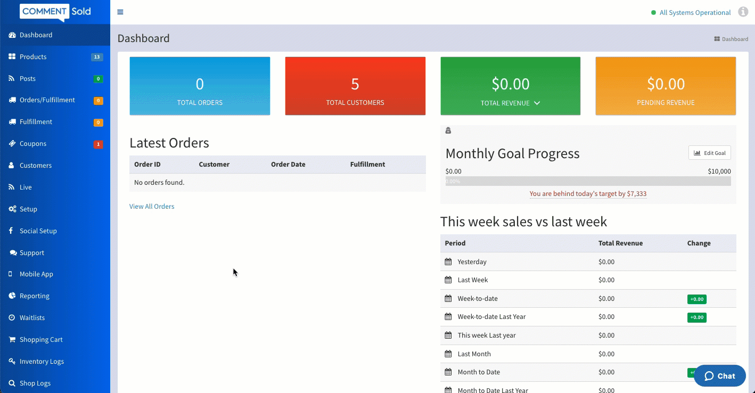Click the Coupons ticket icon in sidebar

point(12,144)
